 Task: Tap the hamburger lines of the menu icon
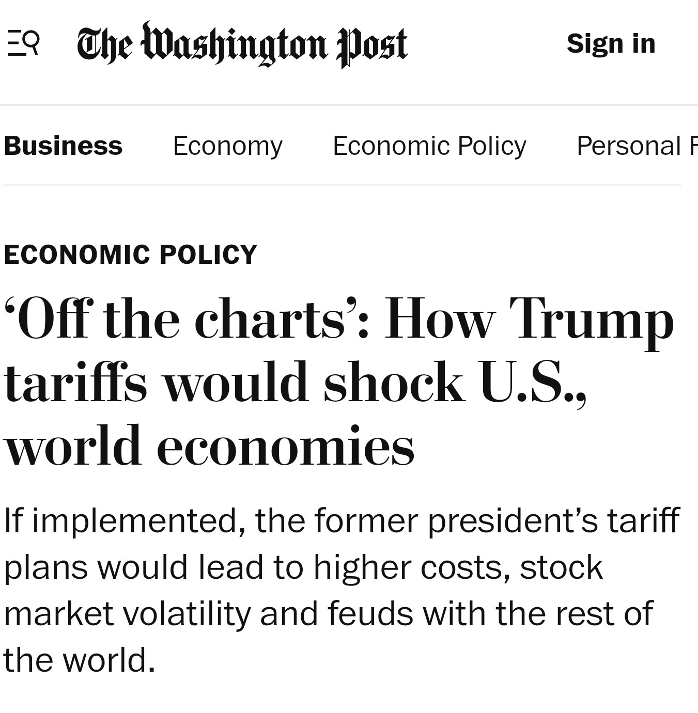pos(15,43)
